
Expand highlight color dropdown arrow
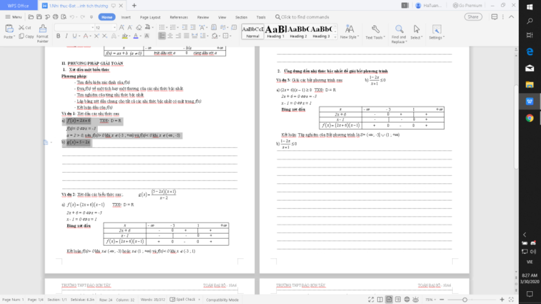click(x=130, y=36)
